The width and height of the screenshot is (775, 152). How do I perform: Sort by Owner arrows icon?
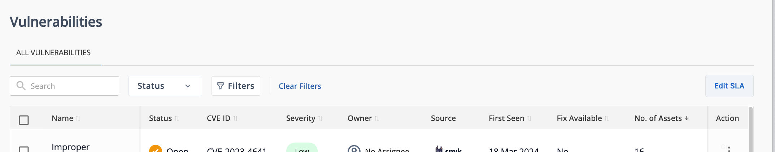click(x=377, y=118)
